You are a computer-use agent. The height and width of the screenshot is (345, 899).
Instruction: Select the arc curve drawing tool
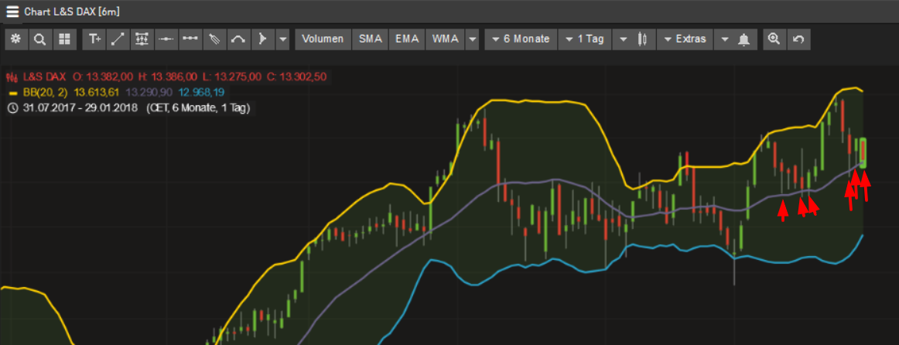pyautogui.click(x=238, y=39)
